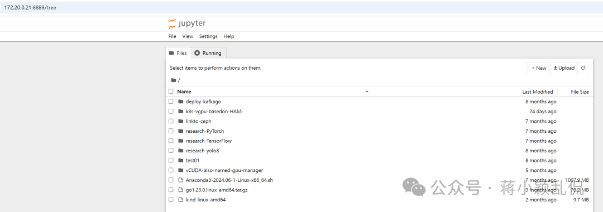Click the refresh file list icon

[583, 68]
